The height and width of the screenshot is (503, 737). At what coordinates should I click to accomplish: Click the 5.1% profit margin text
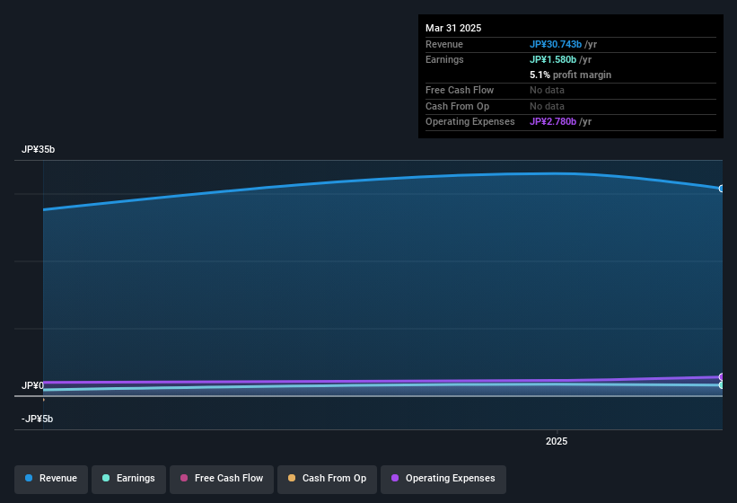570,75
